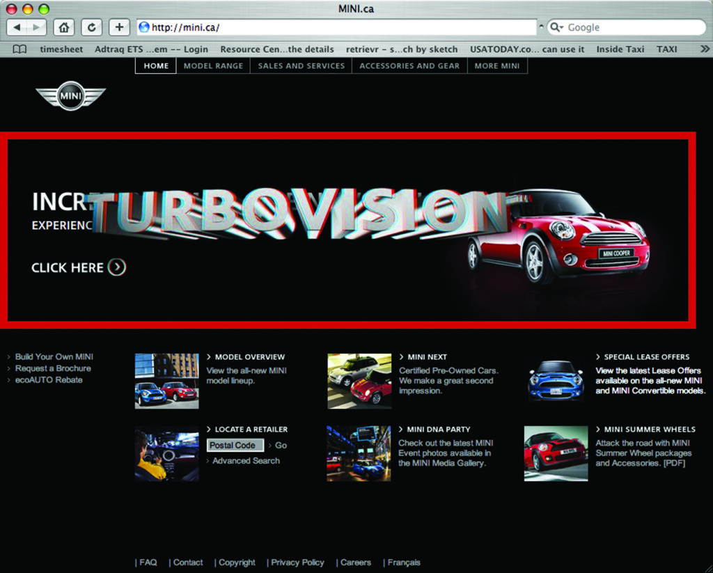Click "View the all-new MINI model lineup" text
713x573 pixels.
(246, 376)
